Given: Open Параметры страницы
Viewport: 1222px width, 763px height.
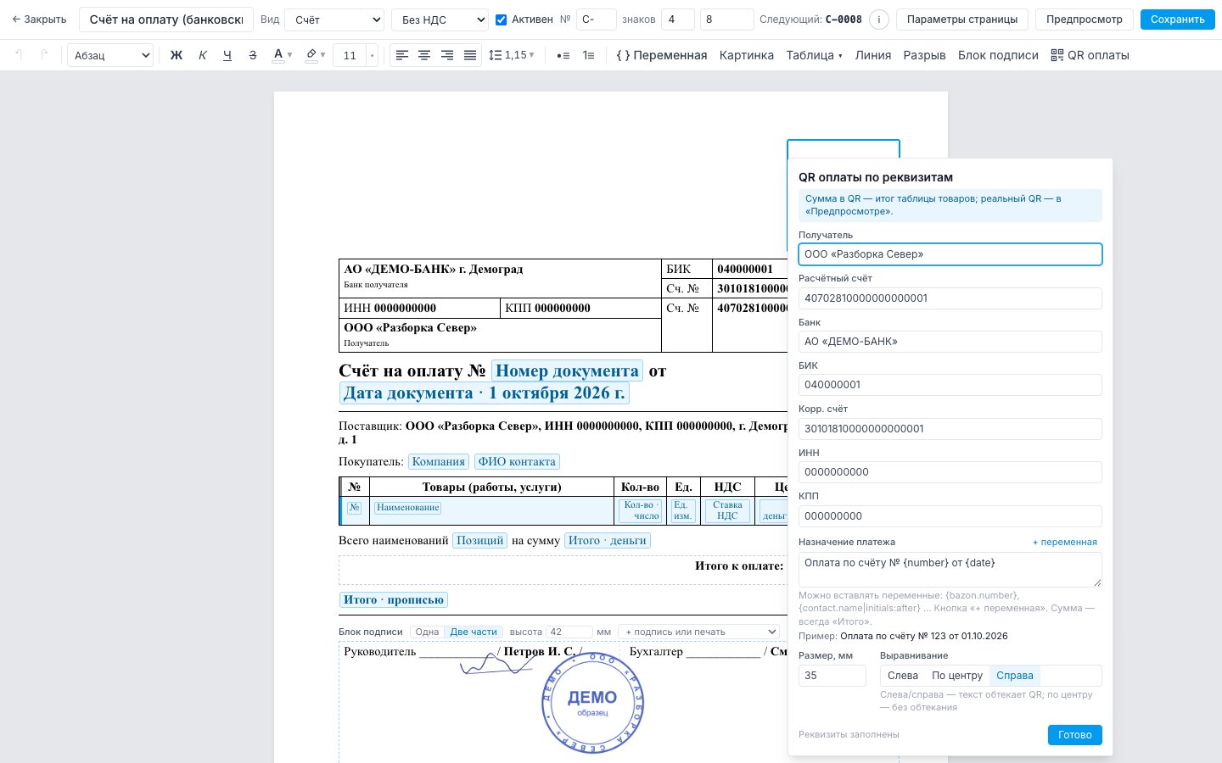Looking at the screenshot, I should pos(962,19).
